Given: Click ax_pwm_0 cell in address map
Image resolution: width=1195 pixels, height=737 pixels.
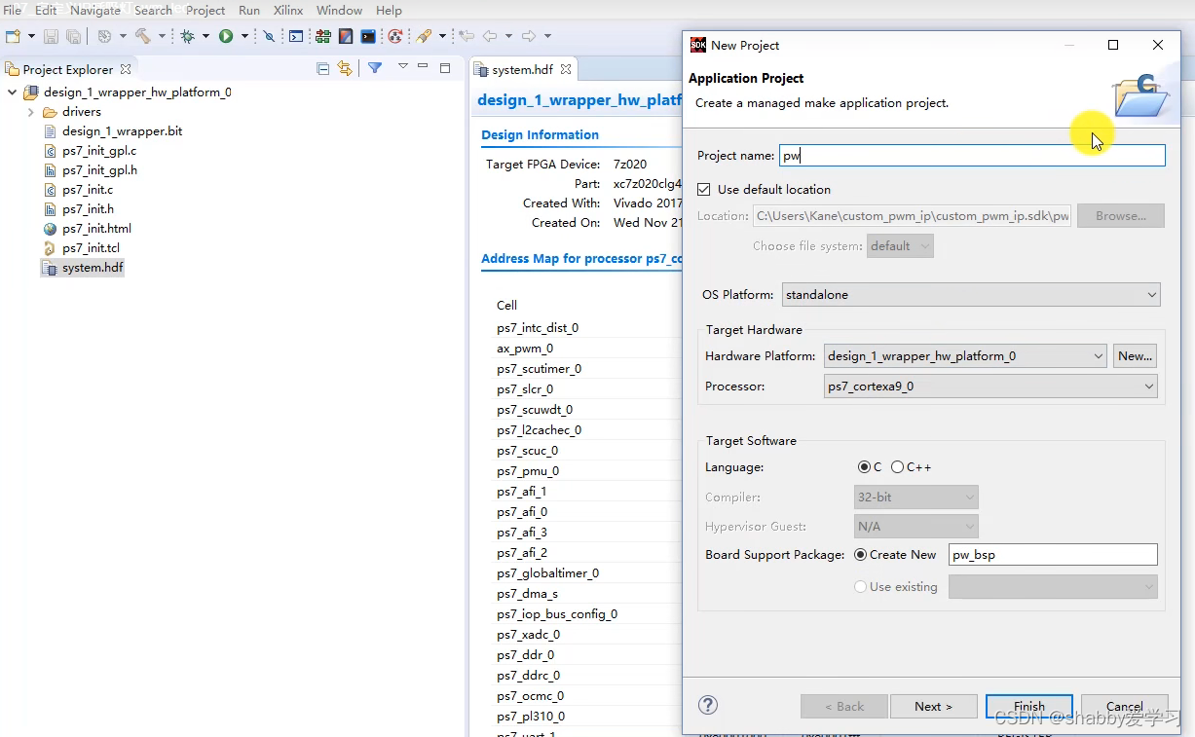Looking at the screenshot, I should pos(525,349).
